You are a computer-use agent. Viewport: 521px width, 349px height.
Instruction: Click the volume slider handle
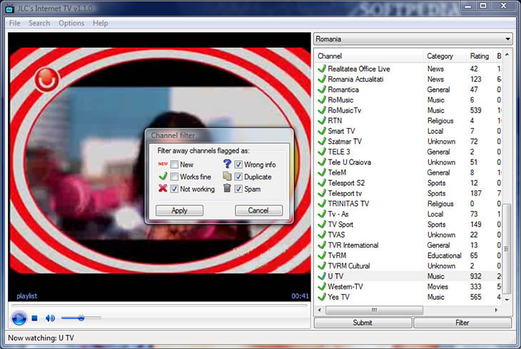pyautogui.click(x=81, y=318)
